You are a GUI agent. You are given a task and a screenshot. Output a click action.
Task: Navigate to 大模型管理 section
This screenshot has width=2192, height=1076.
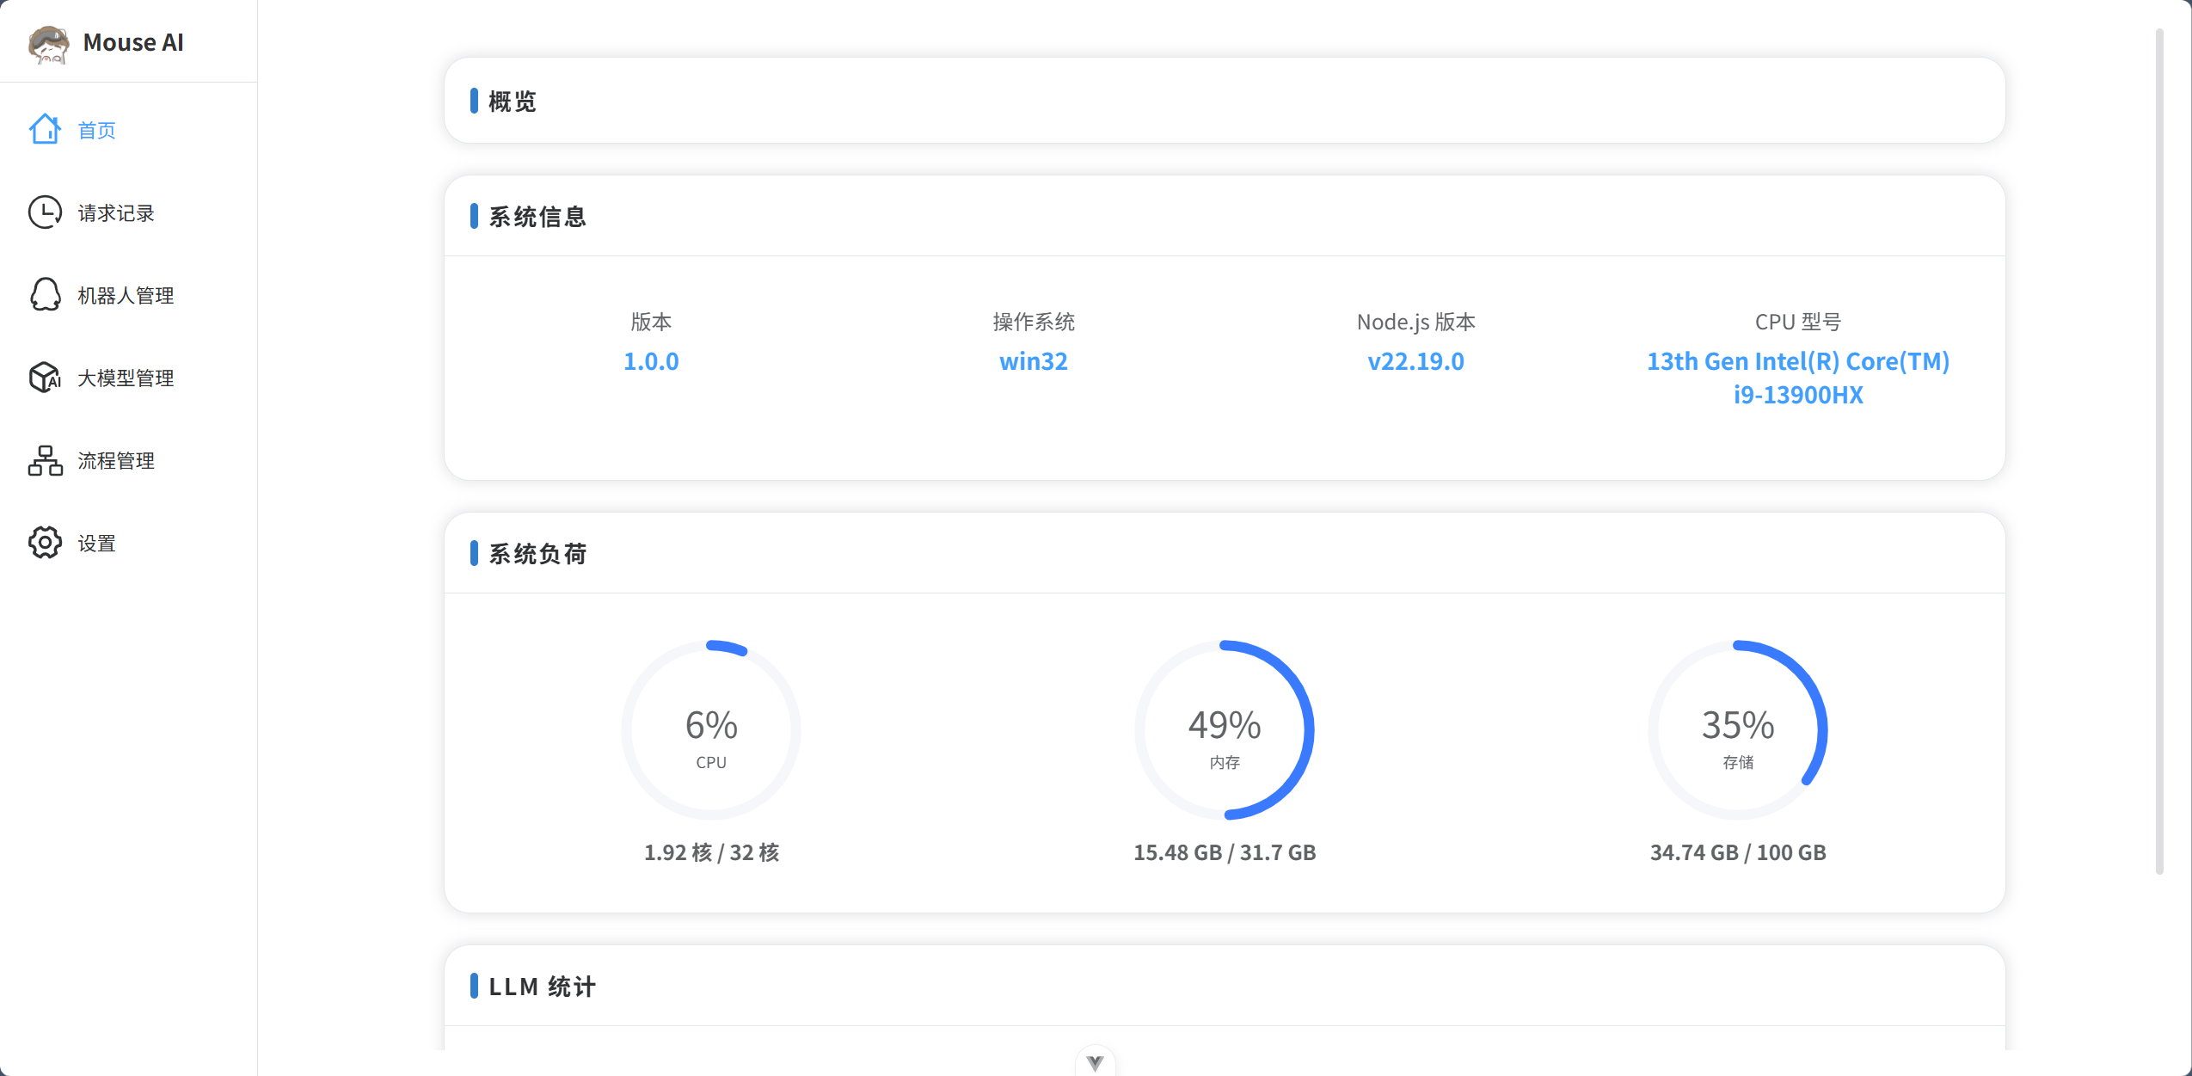[126, 378]
